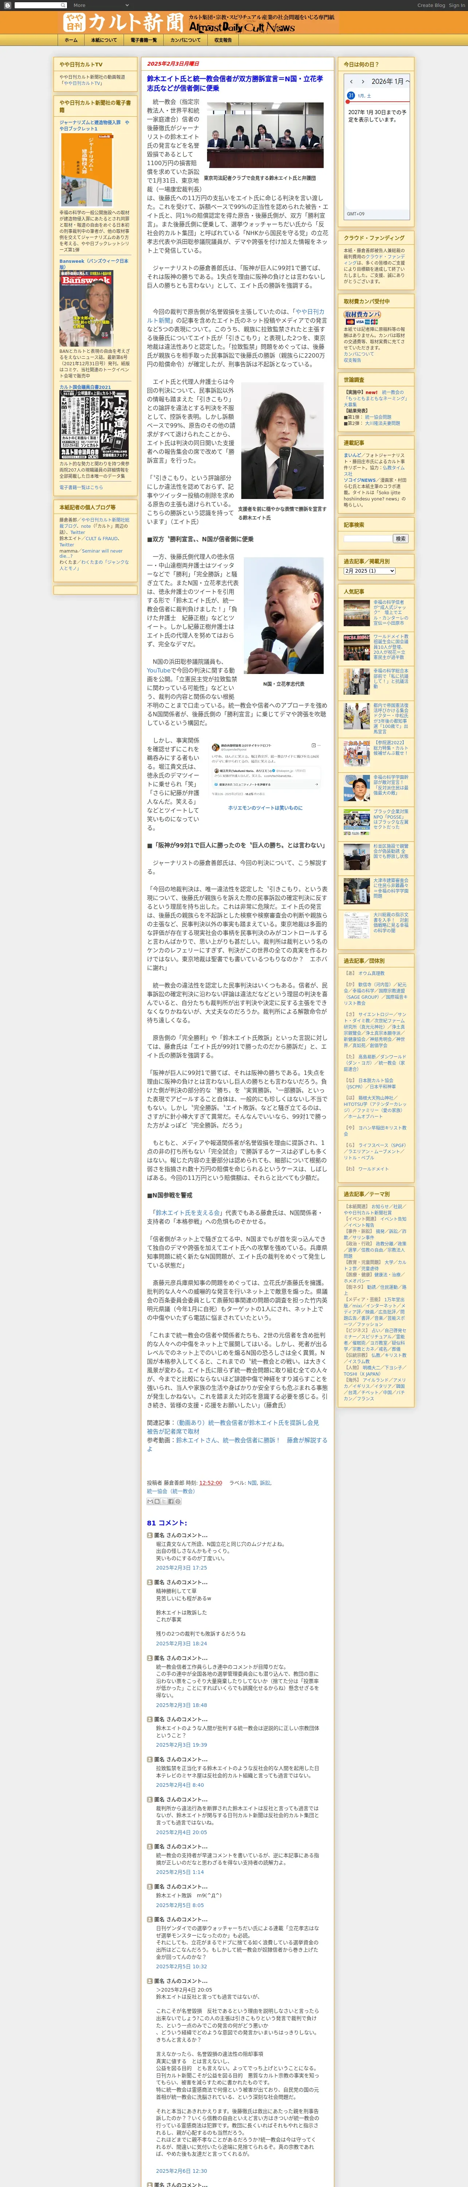
Task: Open the まいんど serial article link
Action: 352,455
